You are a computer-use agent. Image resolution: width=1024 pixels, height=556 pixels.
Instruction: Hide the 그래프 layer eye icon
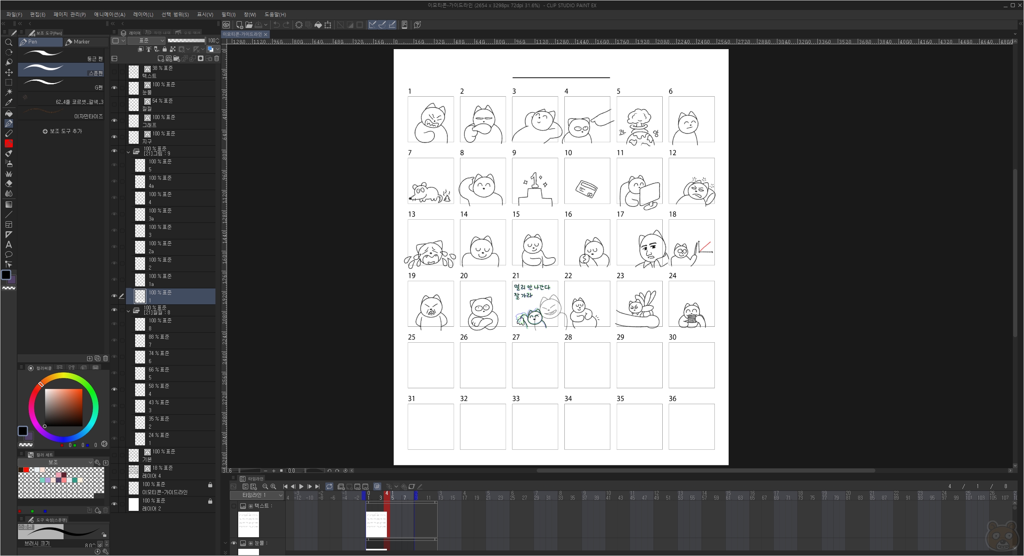click(114, 121)
